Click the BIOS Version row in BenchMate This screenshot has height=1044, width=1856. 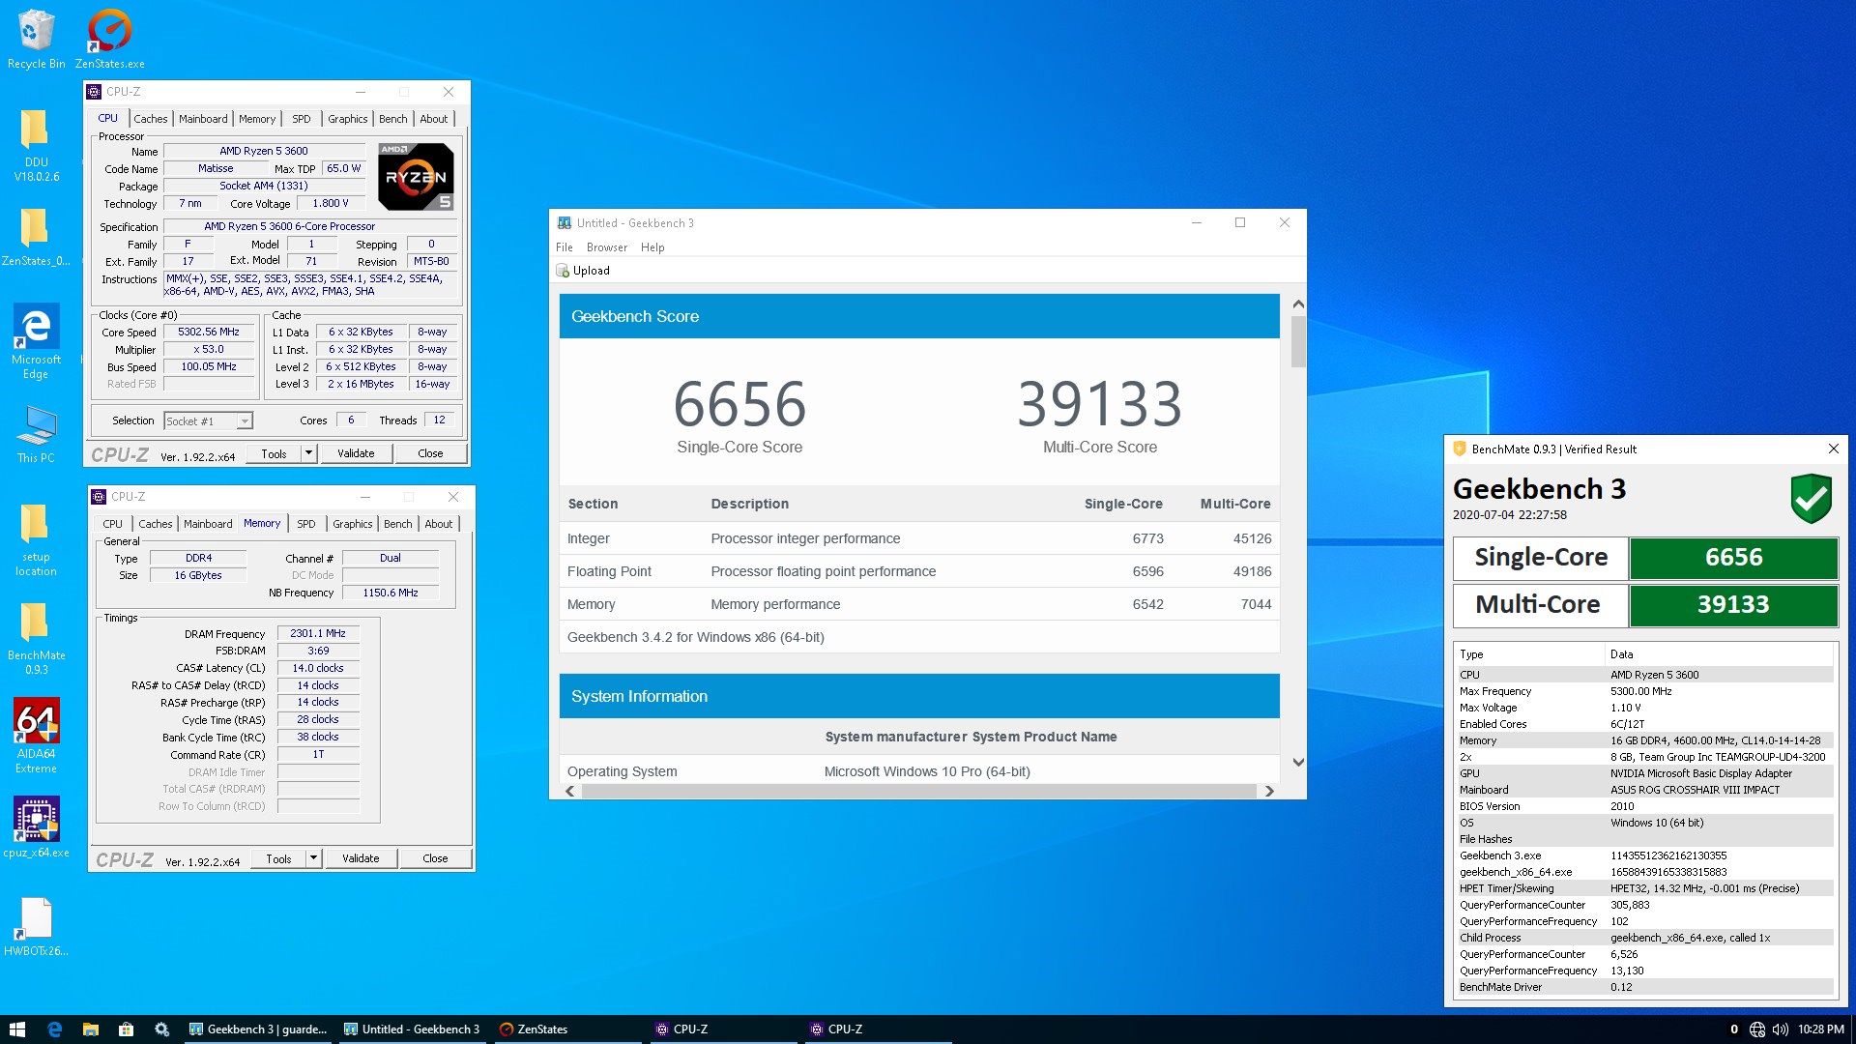(1644, 806)
